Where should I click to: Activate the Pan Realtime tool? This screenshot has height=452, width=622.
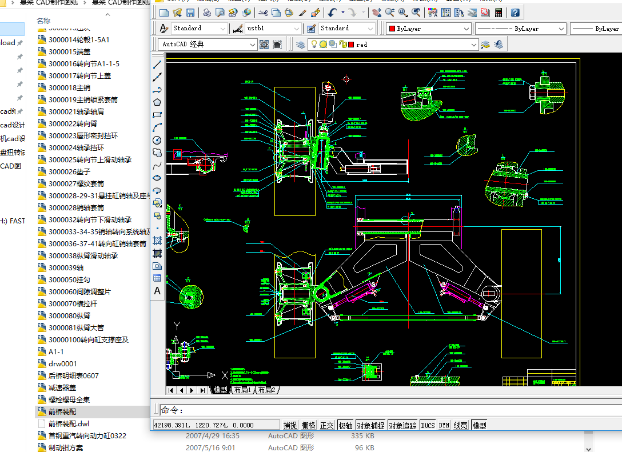(377, 13)
